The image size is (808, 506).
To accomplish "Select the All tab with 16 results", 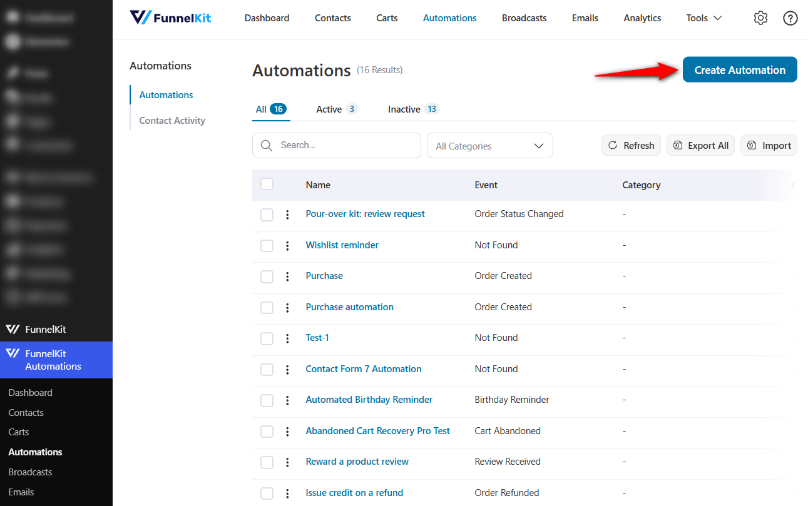I will coord(271,109).
